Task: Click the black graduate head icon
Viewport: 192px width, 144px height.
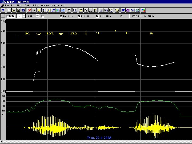Action: 69,10
